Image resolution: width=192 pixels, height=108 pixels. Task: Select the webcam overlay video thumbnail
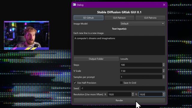pos(27,35)
